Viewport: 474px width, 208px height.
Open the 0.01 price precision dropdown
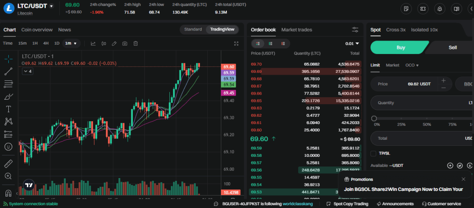tap(352, 43)
